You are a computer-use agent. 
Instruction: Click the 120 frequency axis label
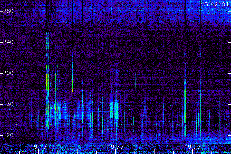pos(8,135)
